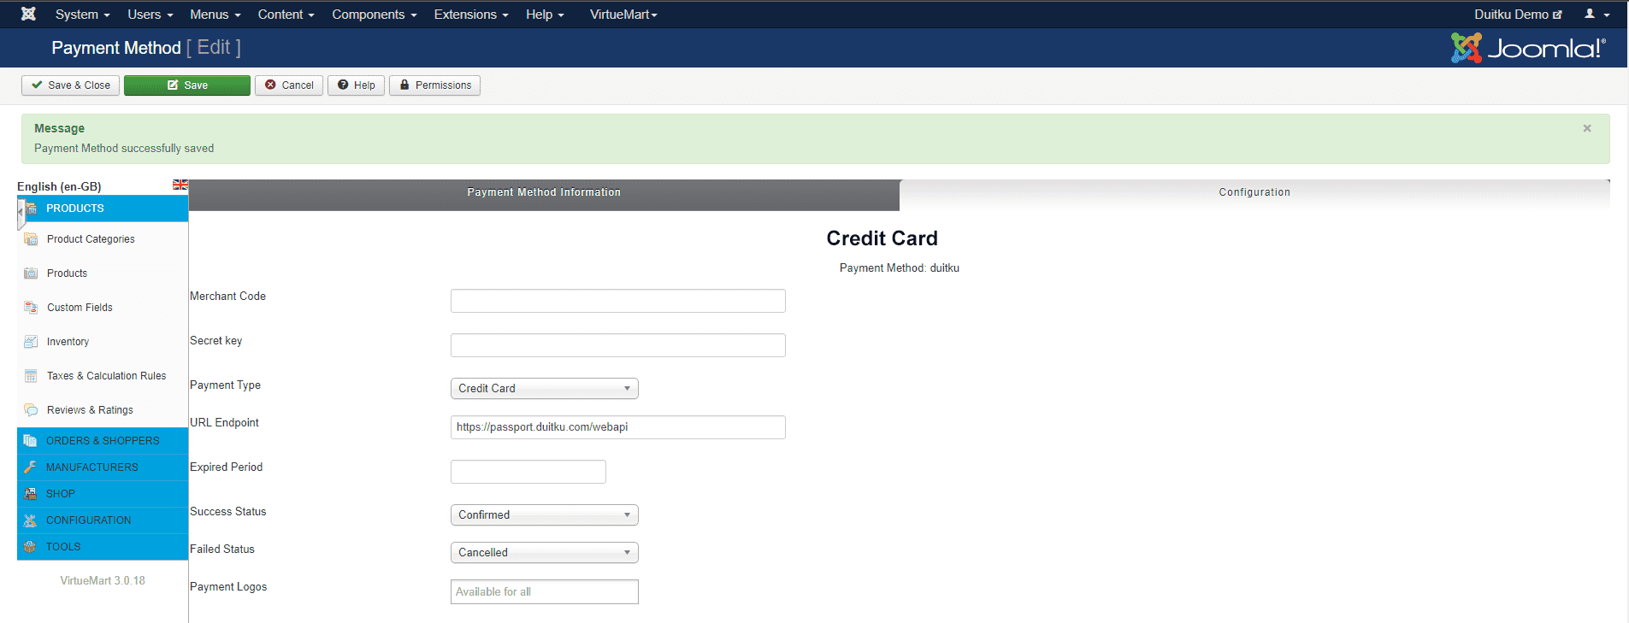Open the Inventory link

coord(68,342)
